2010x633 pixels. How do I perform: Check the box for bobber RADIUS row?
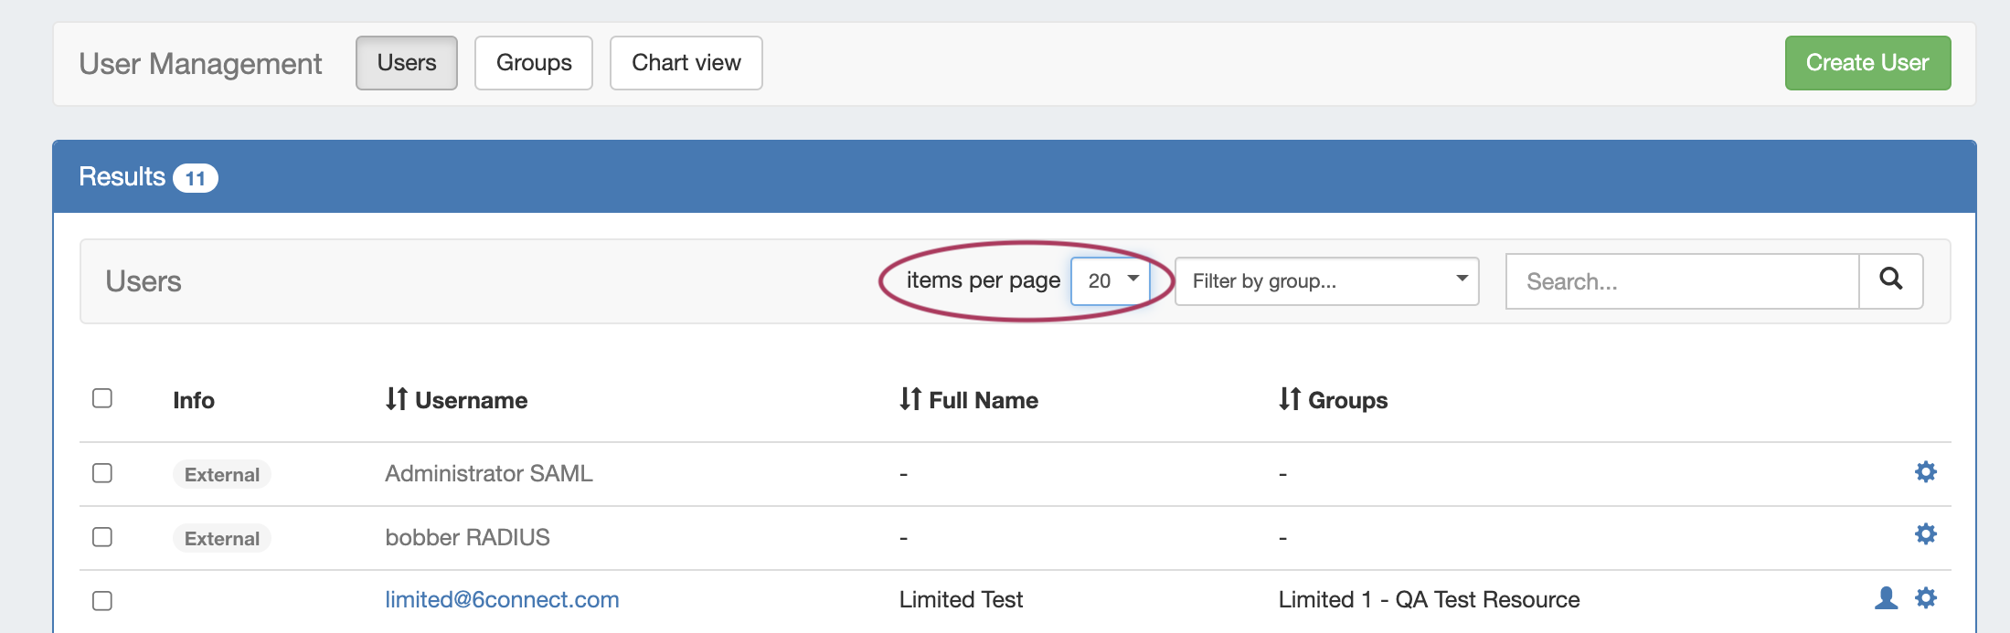coord(102,537)
